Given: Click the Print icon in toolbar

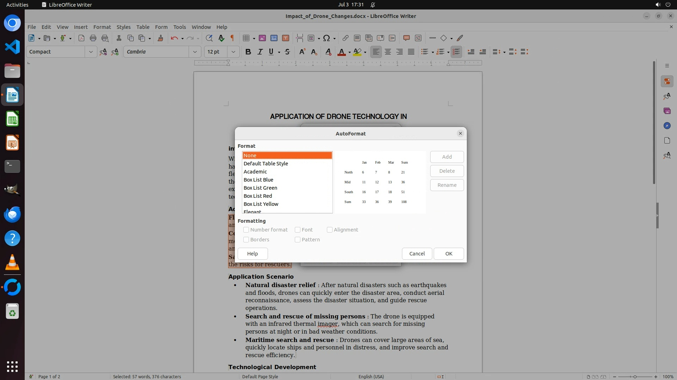Looking at the screenshot, I should [93, 38].
